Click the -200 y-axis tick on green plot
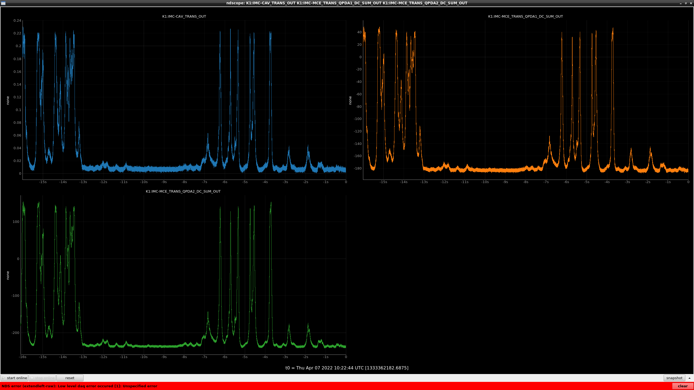The height and width of the screenshot is (390, 694). coord(15,333)
